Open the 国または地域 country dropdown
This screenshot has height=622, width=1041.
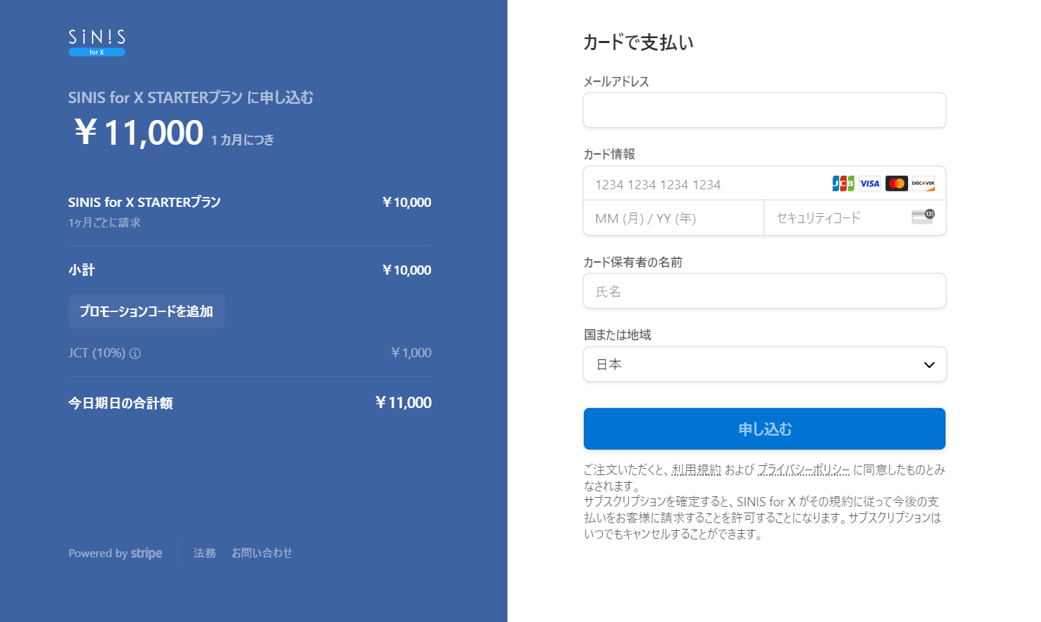coord(765,364)
